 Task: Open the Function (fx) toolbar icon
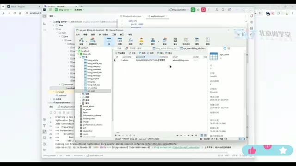tap(130, 41)
